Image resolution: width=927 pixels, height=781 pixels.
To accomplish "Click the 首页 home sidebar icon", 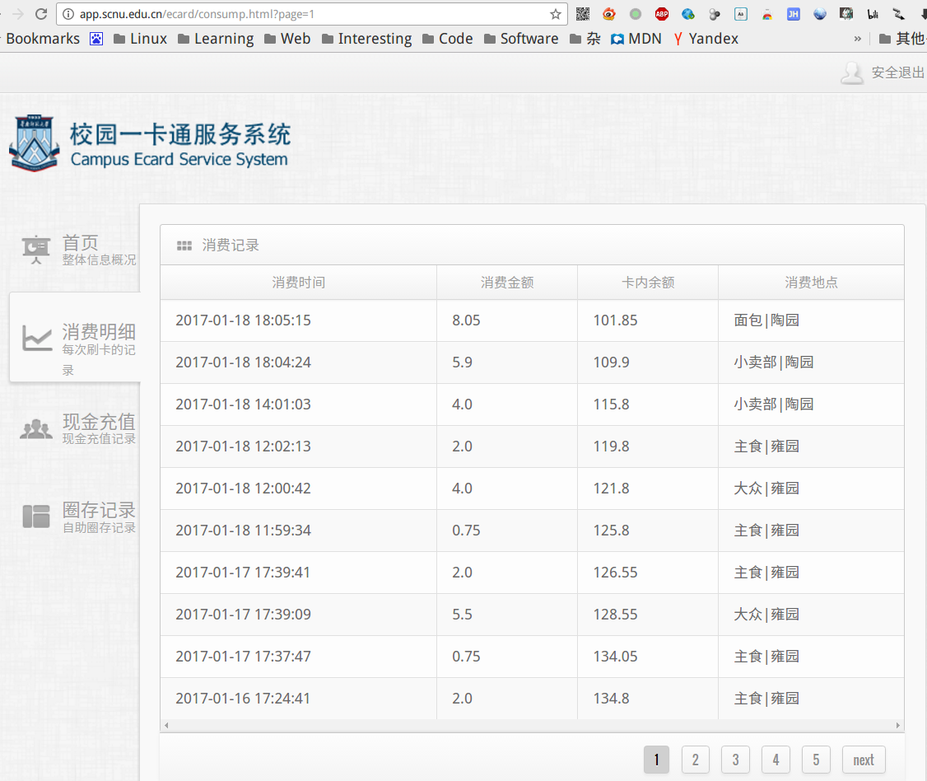I will pos(36,250).
